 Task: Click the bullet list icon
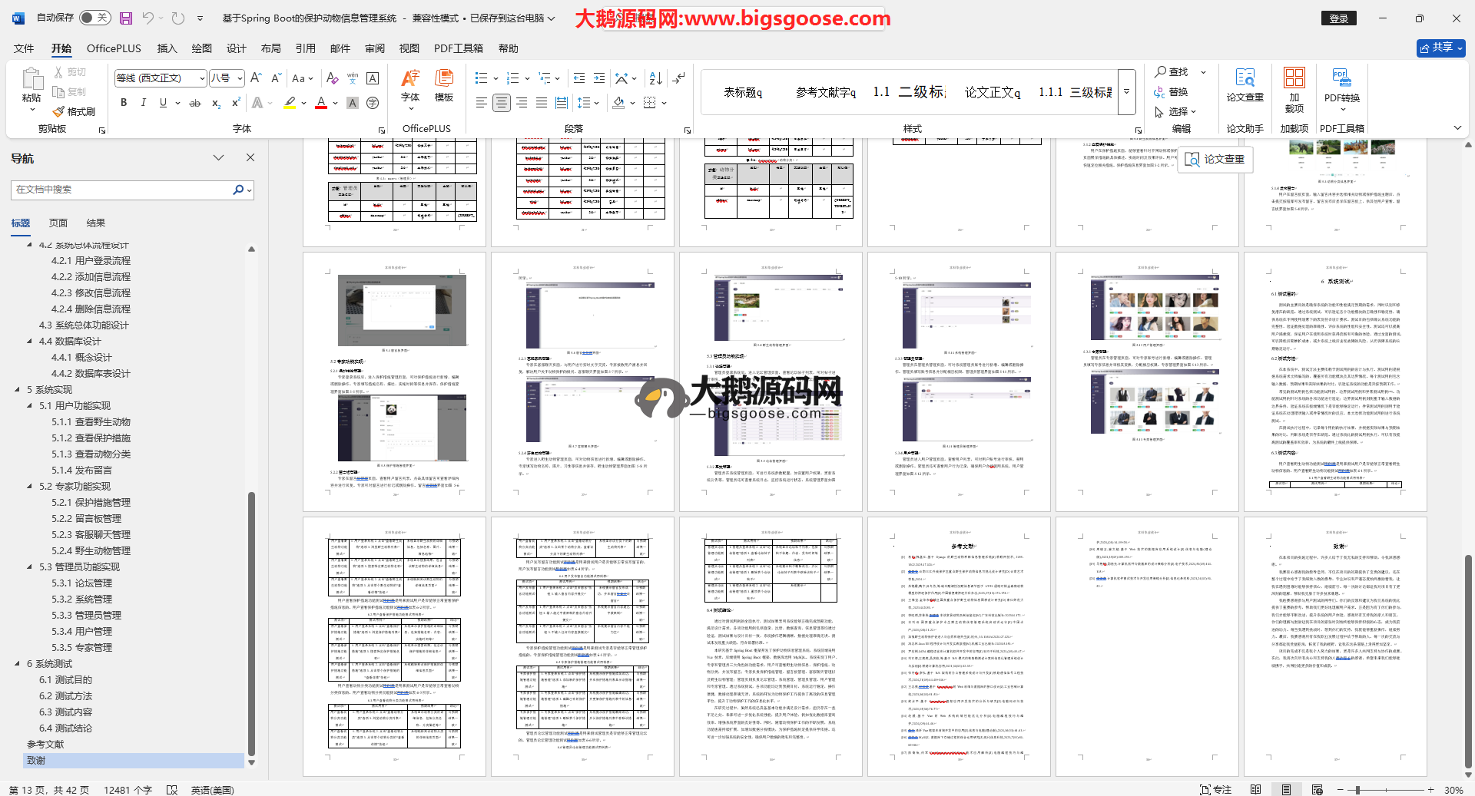[482, 78]
